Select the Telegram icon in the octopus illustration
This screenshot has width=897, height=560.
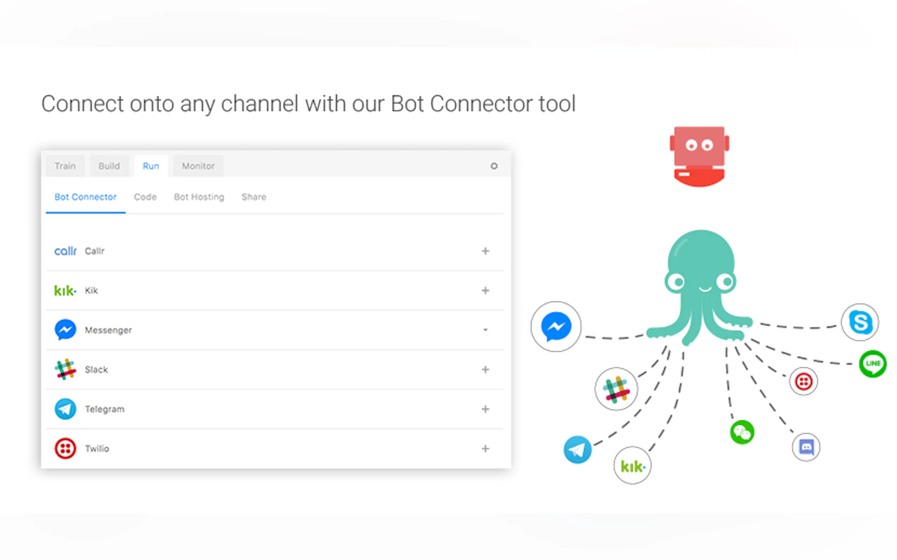[x=577, y=450]
